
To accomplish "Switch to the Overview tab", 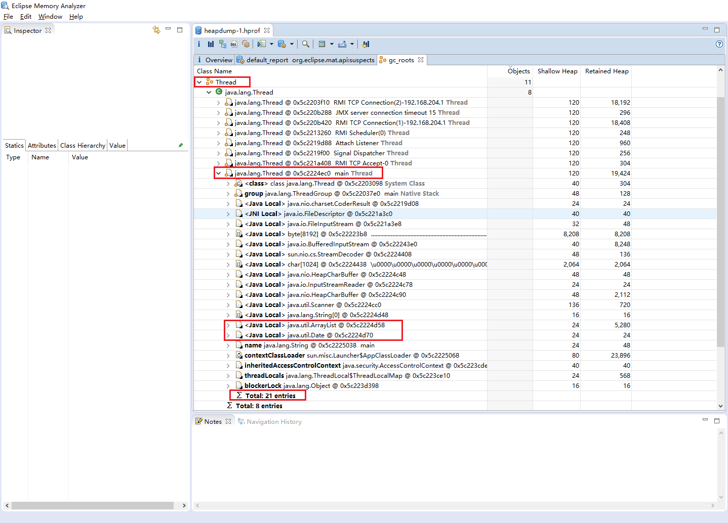I will pyautogui.click(x=214, y=60).
